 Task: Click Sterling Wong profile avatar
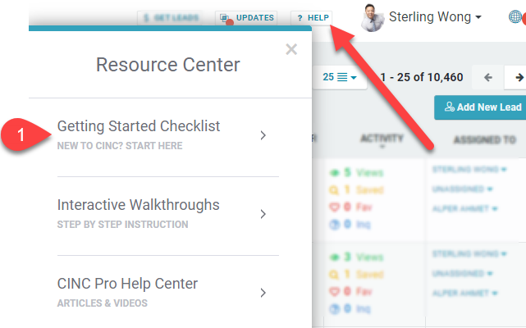click(373, 17)
